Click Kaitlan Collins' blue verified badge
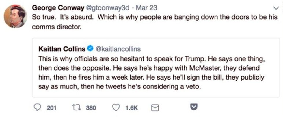The height and width of the screenshot is (117, 283). pyautogui.click(x=90, y=49)
